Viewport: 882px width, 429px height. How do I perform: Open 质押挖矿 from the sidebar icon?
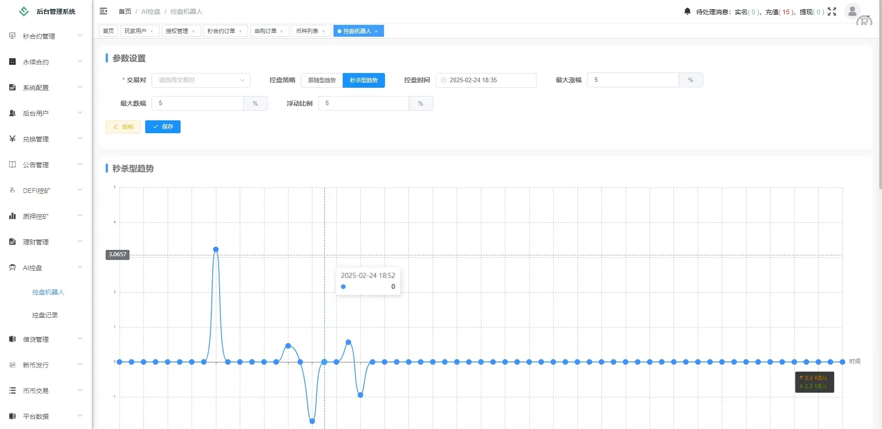12,216
